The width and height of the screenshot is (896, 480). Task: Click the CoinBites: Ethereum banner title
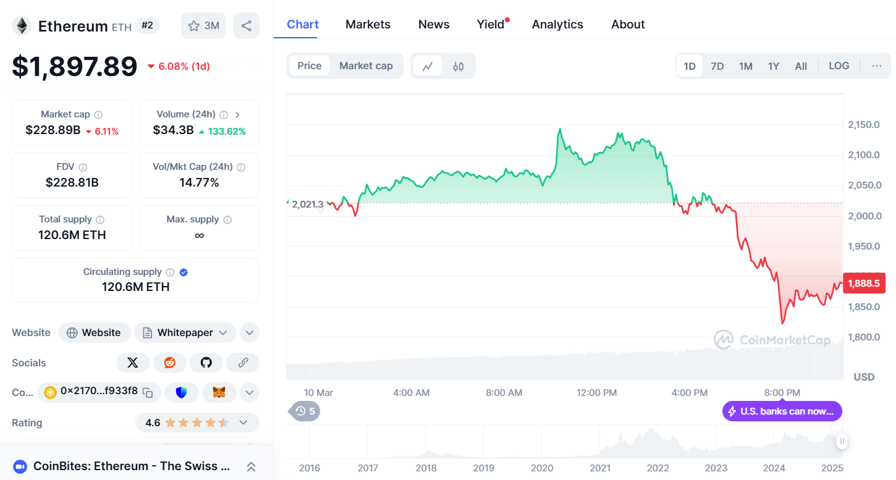pos(132,466)
